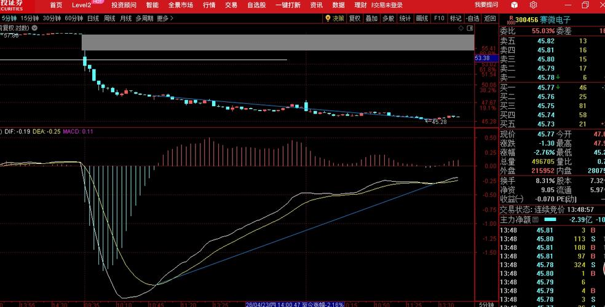
Task: Click the gray shaded rectangle on chart
Action: [x=278, y=42]
